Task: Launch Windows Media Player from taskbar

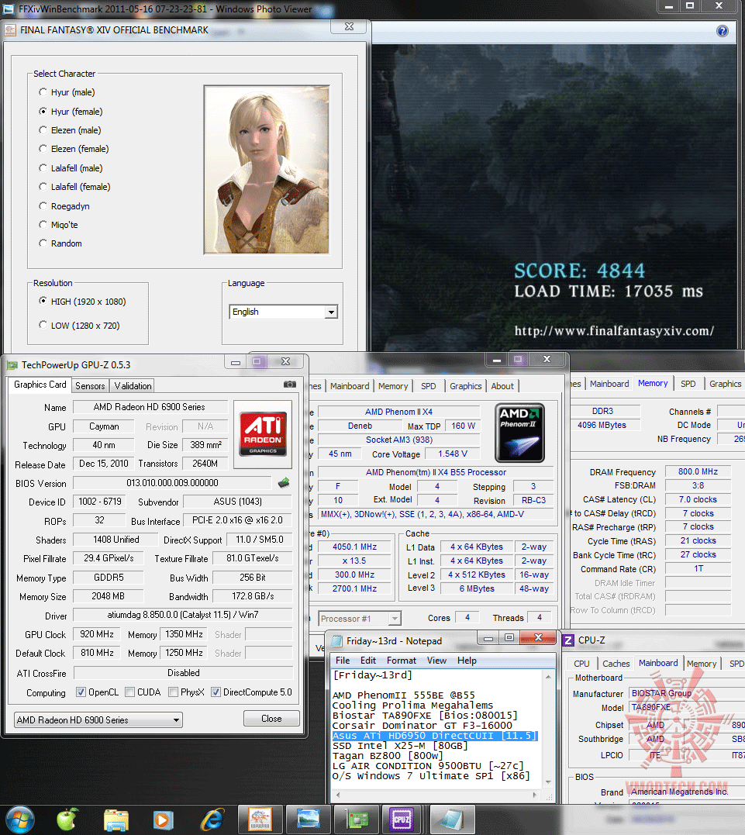Action: tap(164, 820)
